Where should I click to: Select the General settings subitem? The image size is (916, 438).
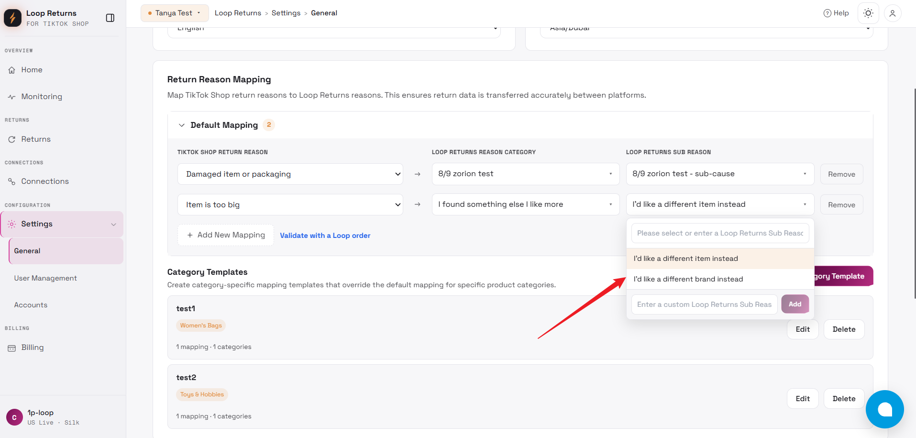pyautogui.click(x=66, y=251)
